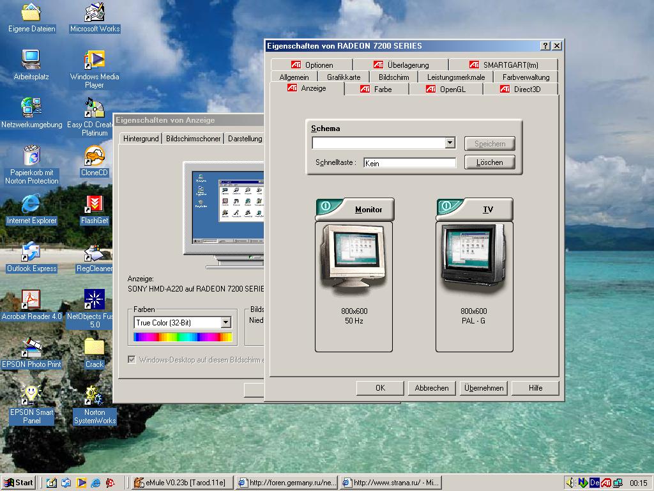The image size is (654, 491).
Task: Click the Speichern button
Action: pyautogui.click(x=490, y=144)
